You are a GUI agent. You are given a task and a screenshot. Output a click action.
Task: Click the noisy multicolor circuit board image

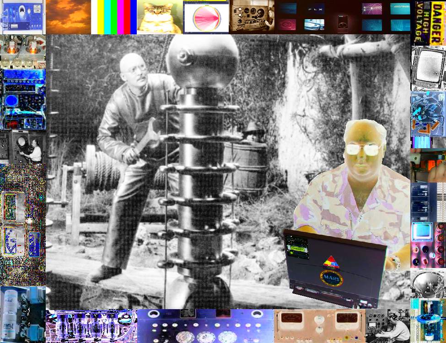[x=23, y=225]
